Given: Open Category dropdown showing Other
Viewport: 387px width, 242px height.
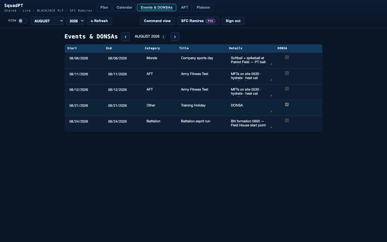Looking at the screenshot, I should [160, 105].
